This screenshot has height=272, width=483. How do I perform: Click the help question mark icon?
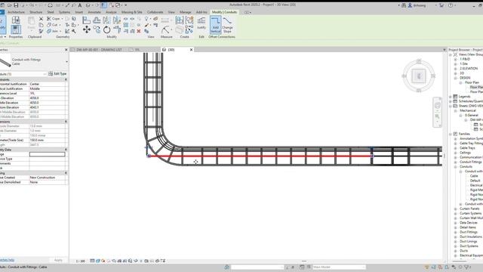[451, 5]
